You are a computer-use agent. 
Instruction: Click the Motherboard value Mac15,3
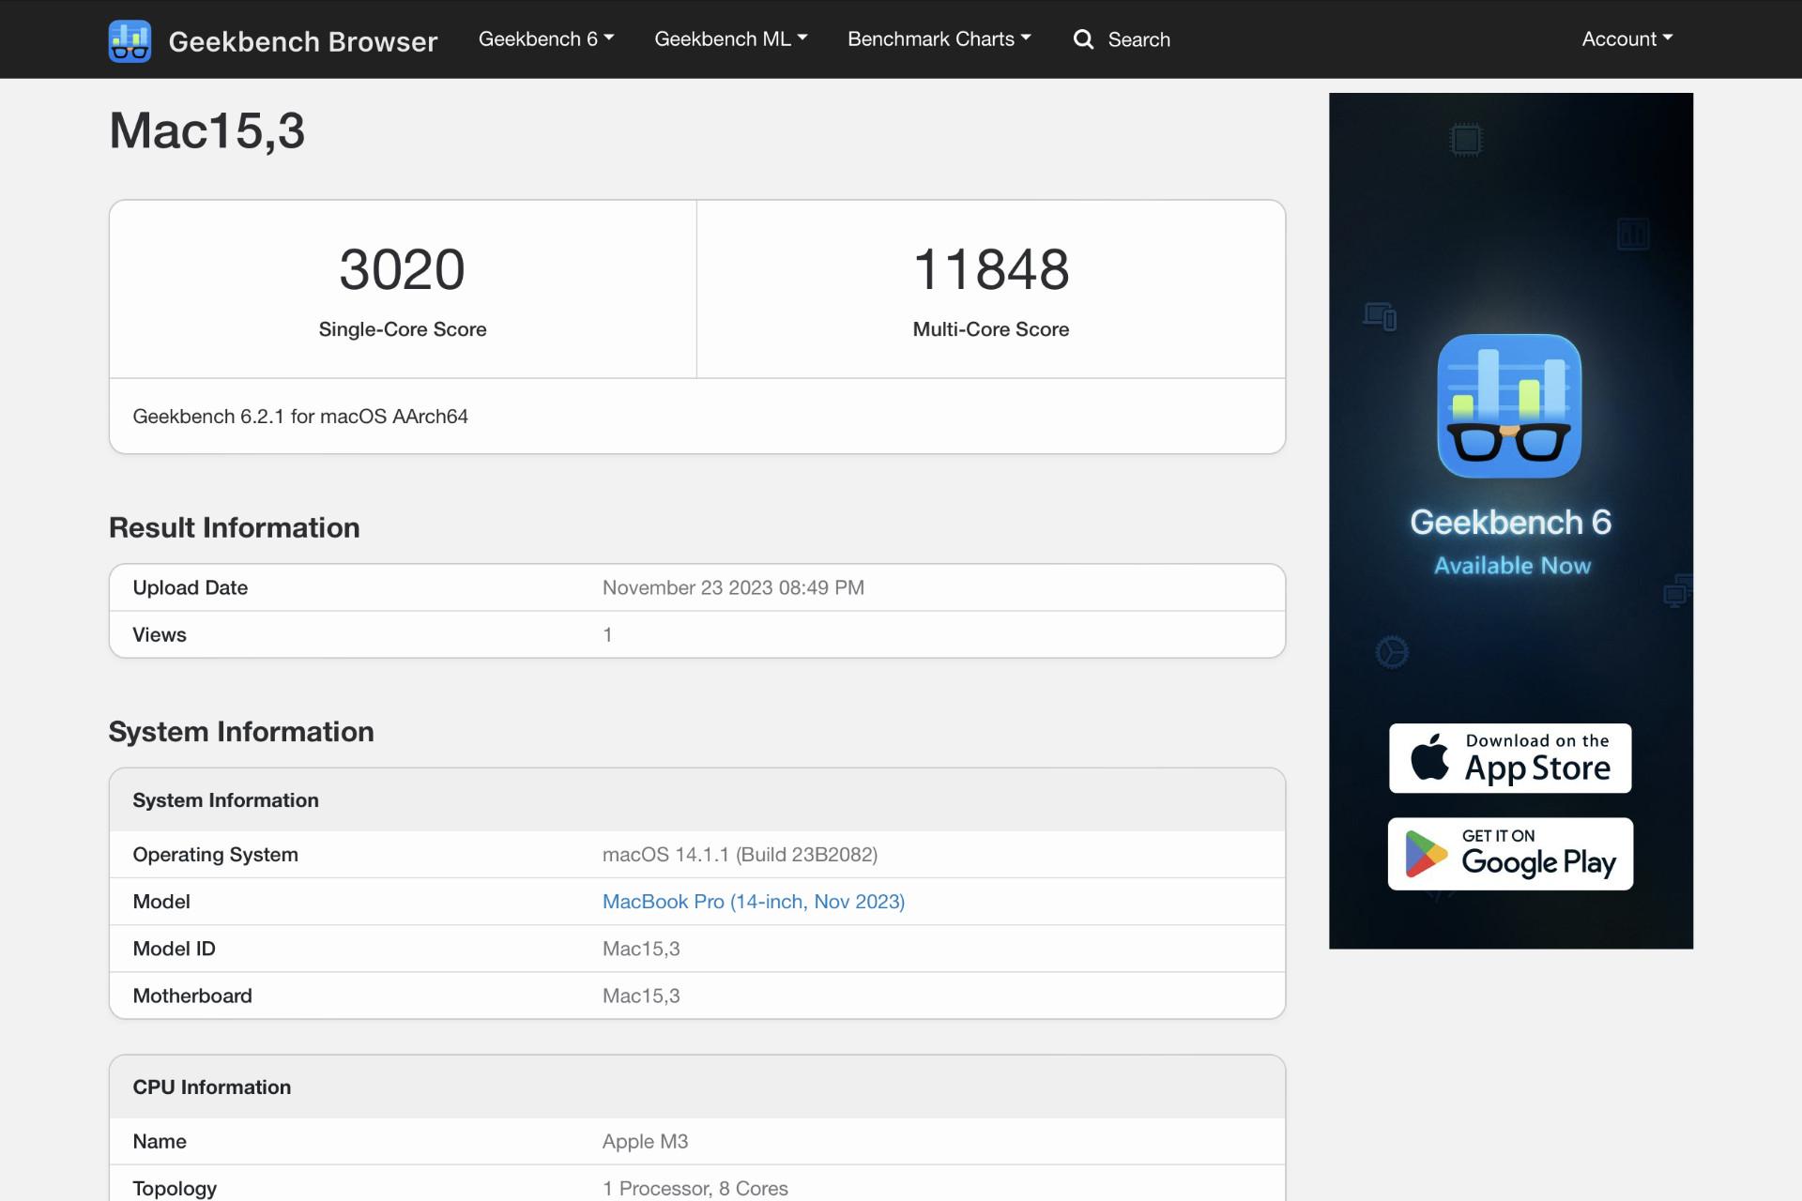point(641,996)
